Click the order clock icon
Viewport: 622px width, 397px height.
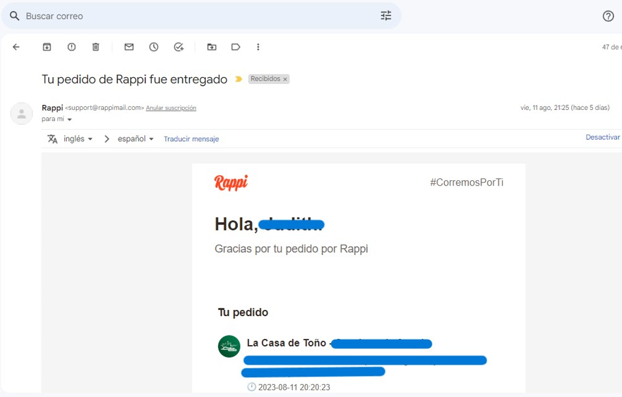(251, 387)
